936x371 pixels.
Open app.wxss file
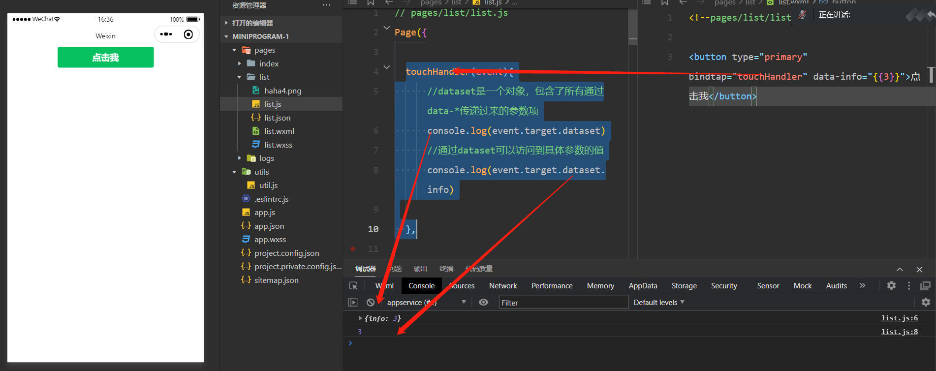[x=270, y=240]
